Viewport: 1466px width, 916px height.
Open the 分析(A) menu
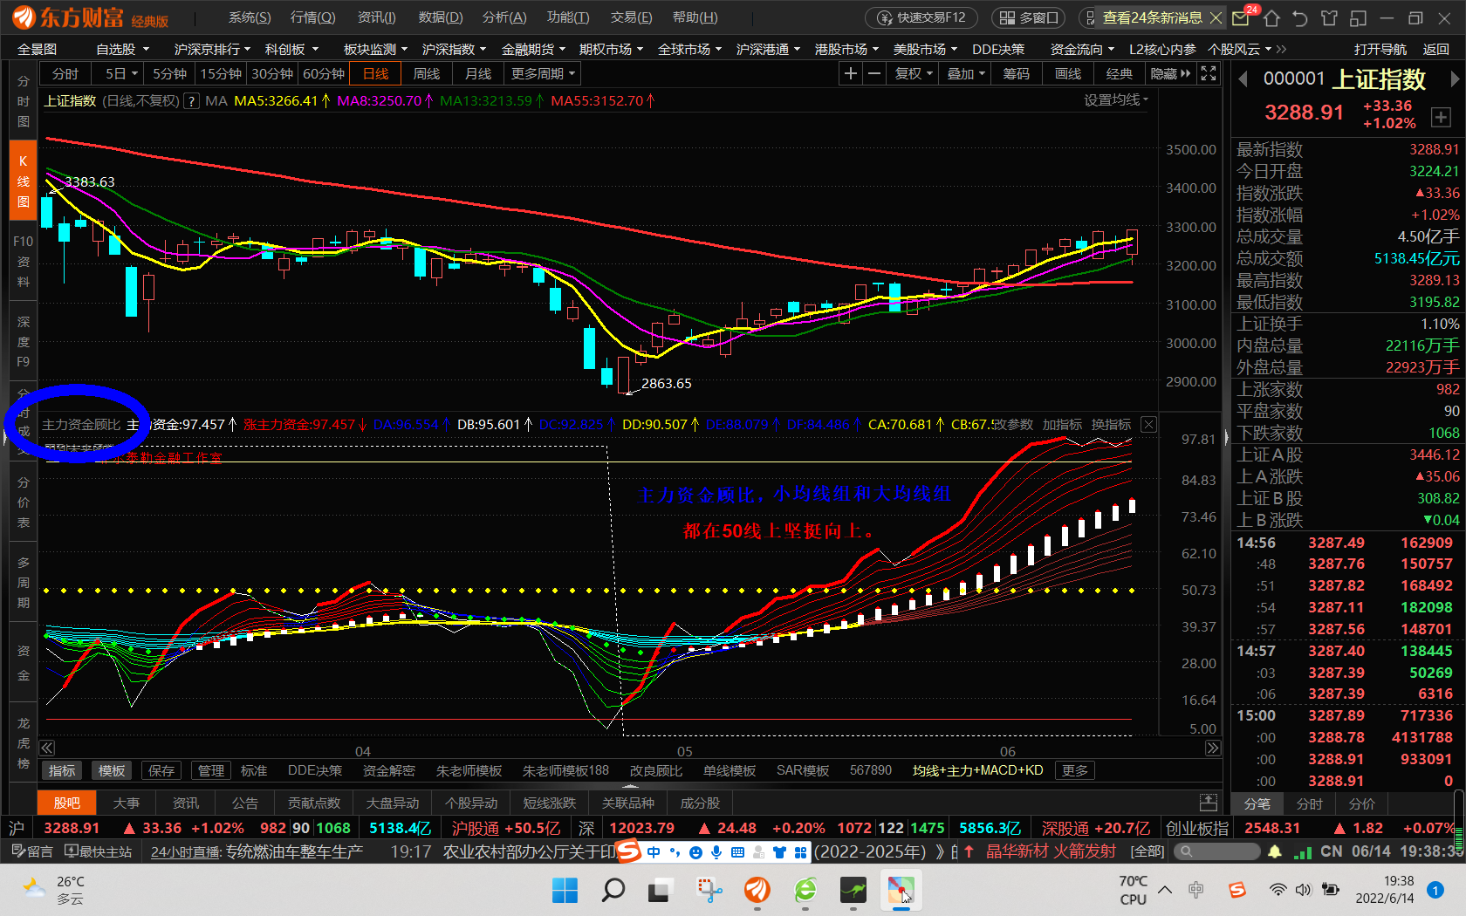coord(504,17)
